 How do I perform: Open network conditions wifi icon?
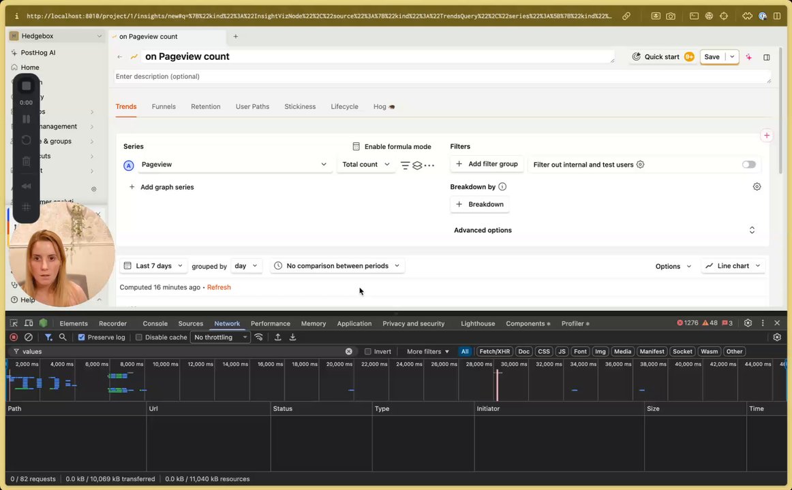pos(258,338)
